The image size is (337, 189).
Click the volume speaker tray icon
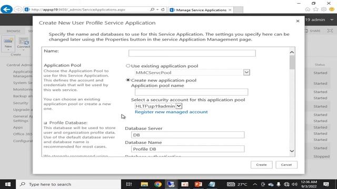click(x=295, y=184)
